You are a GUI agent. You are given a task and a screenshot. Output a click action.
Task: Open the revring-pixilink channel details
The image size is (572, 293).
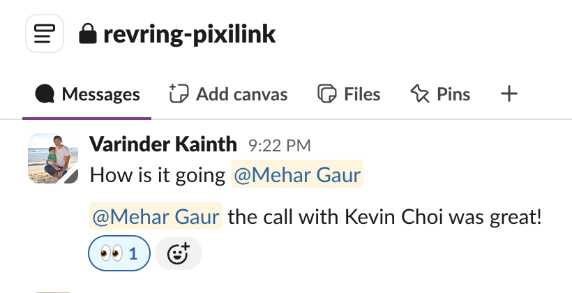[189, 33]
